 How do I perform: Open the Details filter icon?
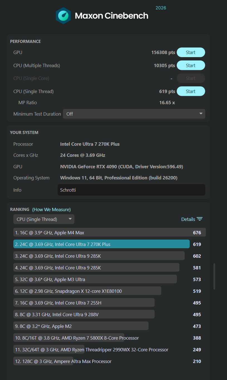(x=199, y=219)
